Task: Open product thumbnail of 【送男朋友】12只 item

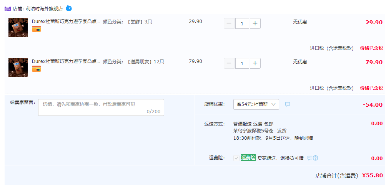Action: click(x=18, y=68)
